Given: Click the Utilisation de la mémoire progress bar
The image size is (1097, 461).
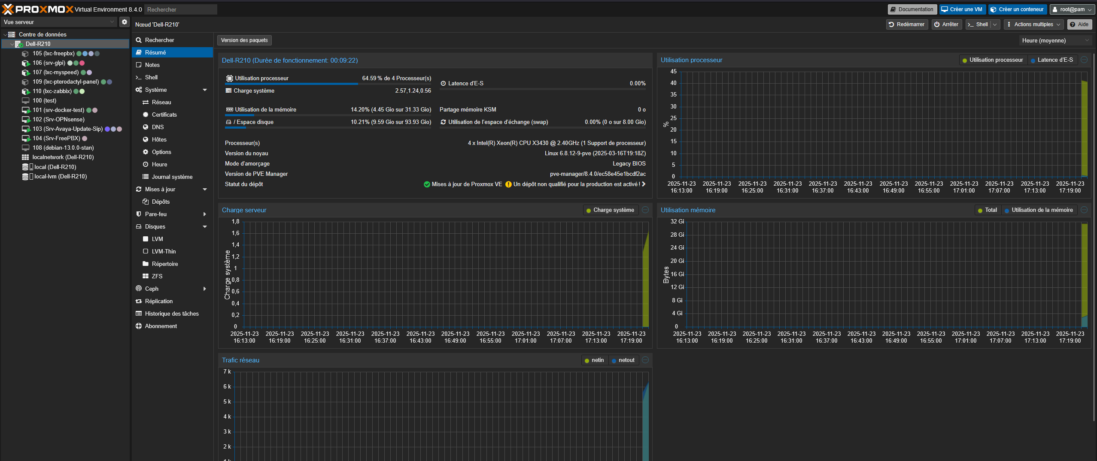Looking at the screenshot, I should [328, 115].
